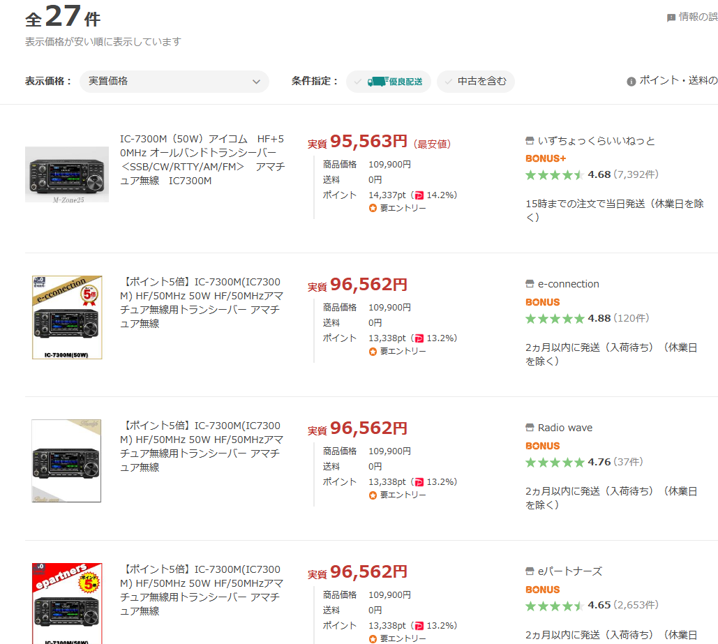The width and height of the screenshot is (718, 644).
Task: Click the 全27件 result count heading
Action: pos(63,17)
